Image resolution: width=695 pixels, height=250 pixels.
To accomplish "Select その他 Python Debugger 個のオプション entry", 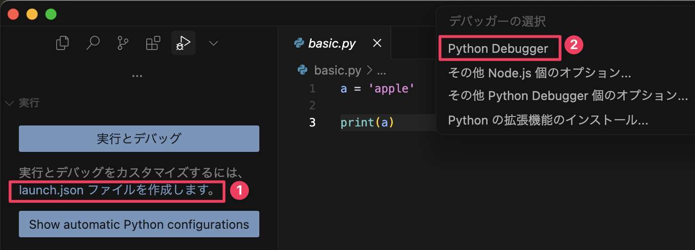I will point(568,96).
